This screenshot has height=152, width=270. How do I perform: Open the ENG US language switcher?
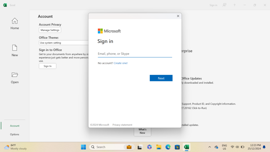coord(224,147)
